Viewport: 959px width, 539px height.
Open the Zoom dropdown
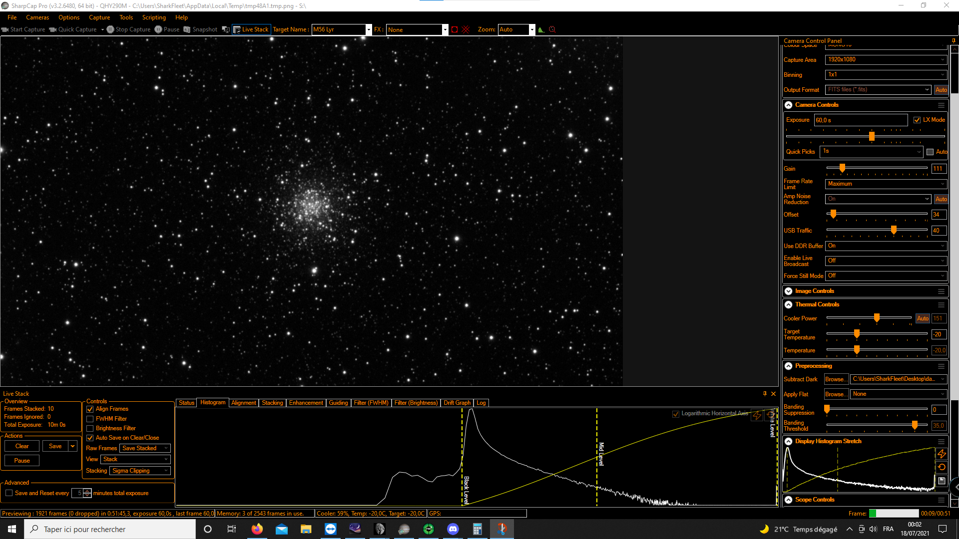tap(532, 29)
